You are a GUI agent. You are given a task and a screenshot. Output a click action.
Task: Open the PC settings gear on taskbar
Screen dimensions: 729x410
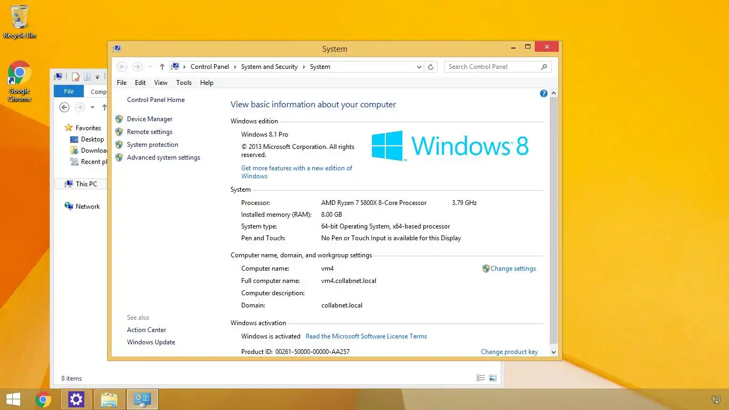(76, 399)
